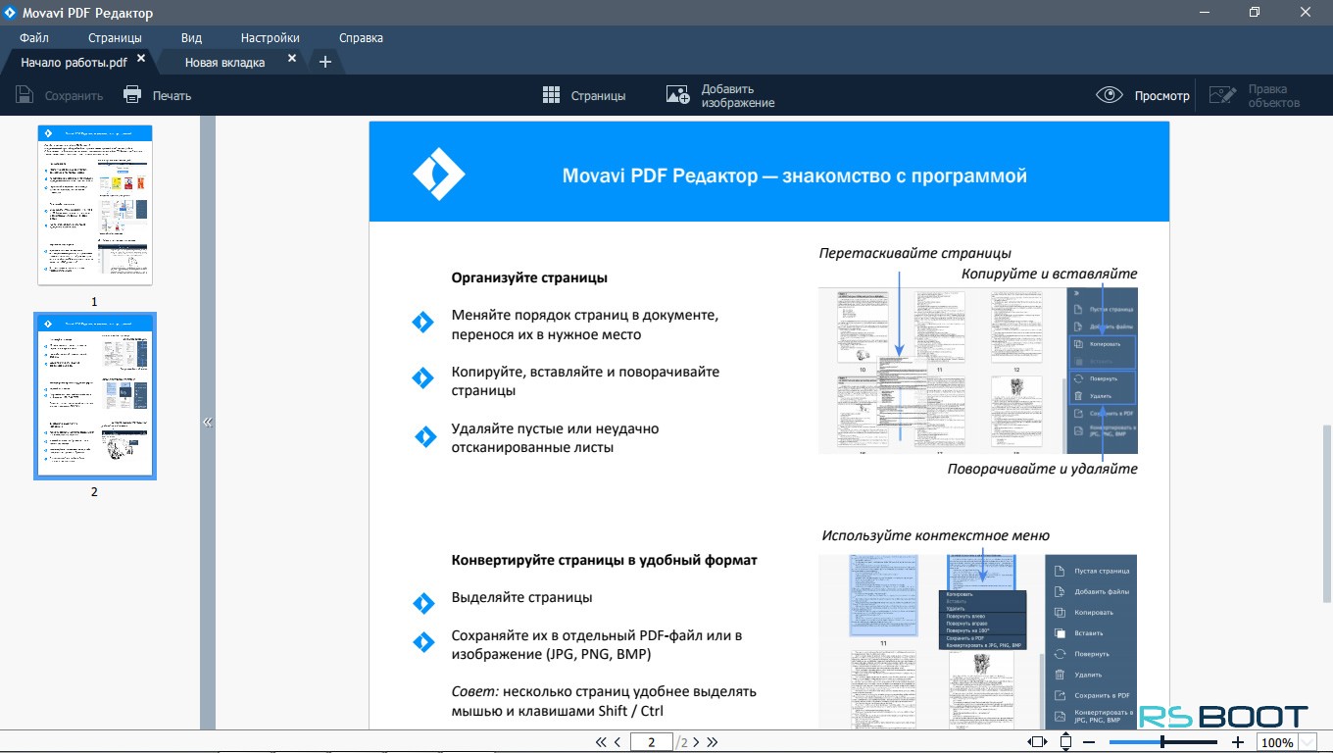Open the Вид menu
This screenshot has height=753, width=1333.
[191, 38]
